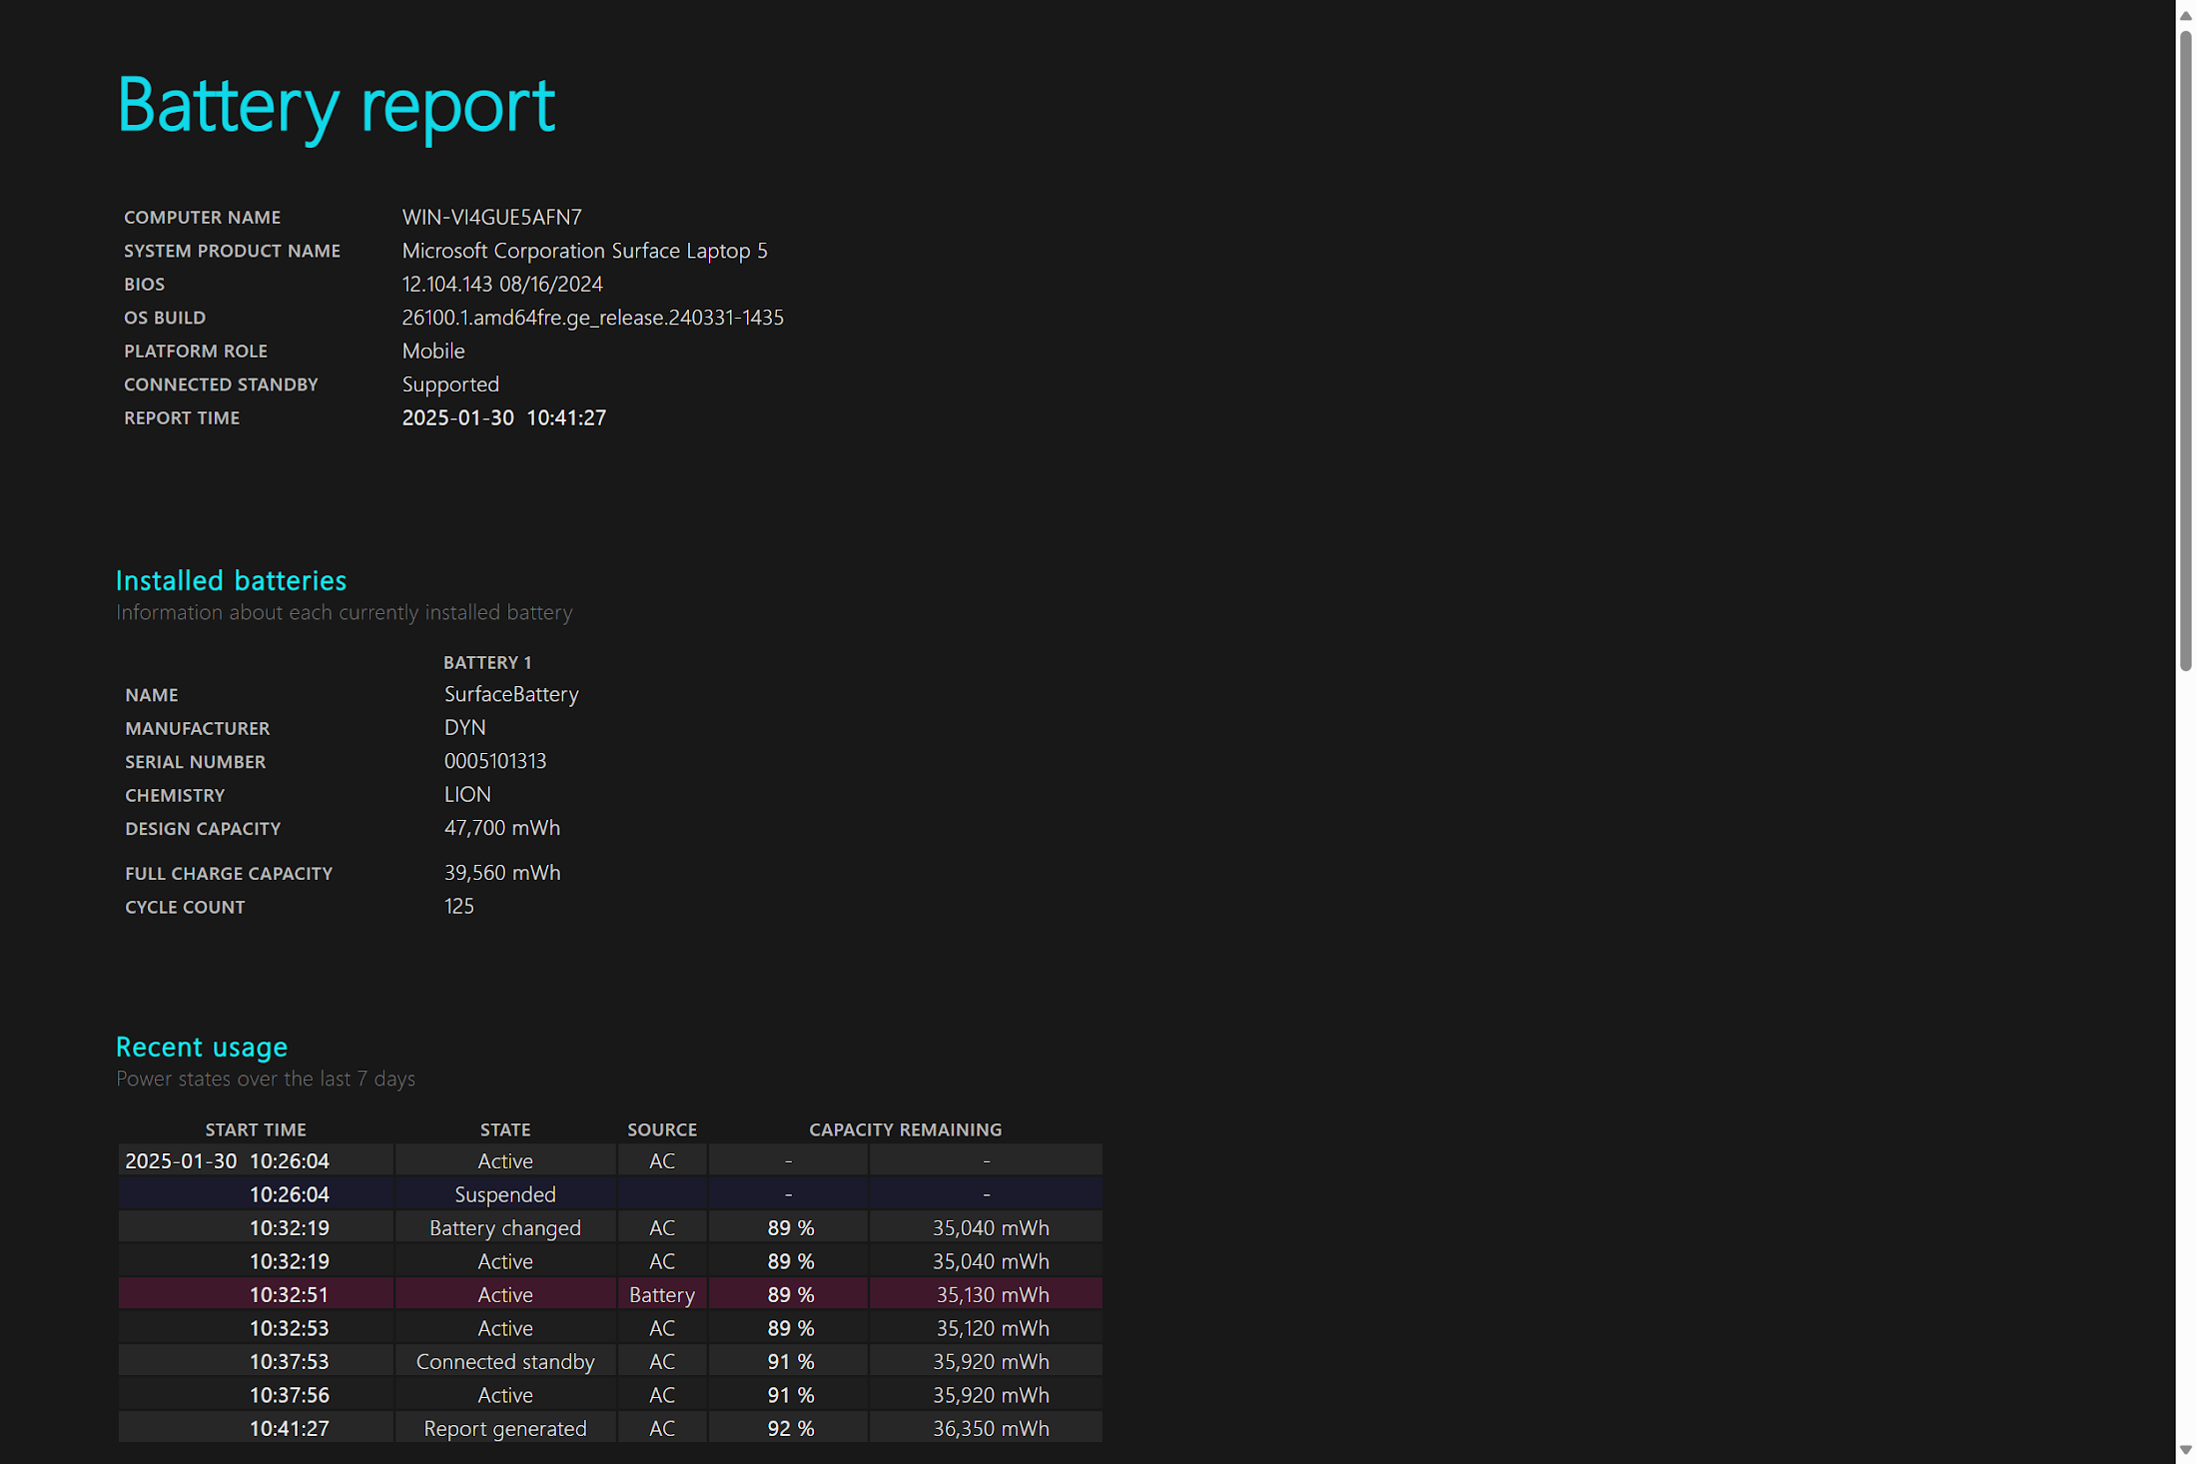Click serial number 0005101313
The image size is (2197, 1464).
(495, 761)
